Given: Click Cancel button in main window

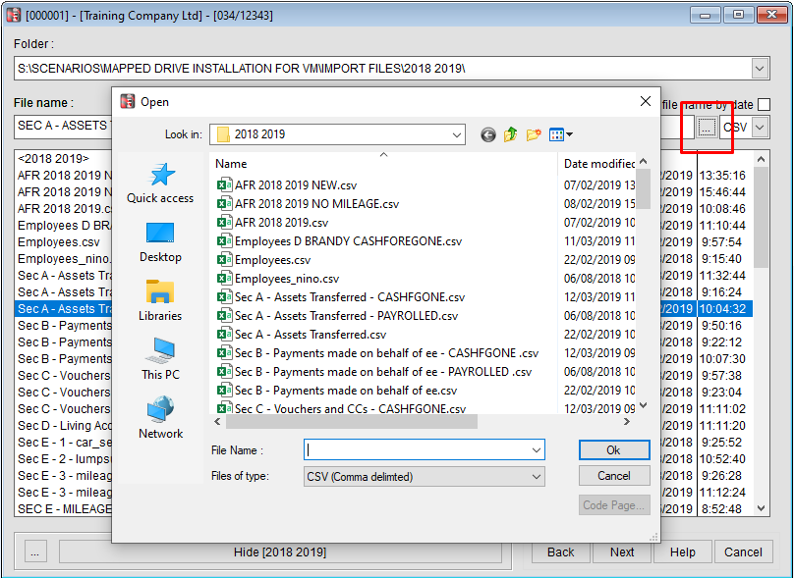Looking at the screenshot, I should pos(743,552).
